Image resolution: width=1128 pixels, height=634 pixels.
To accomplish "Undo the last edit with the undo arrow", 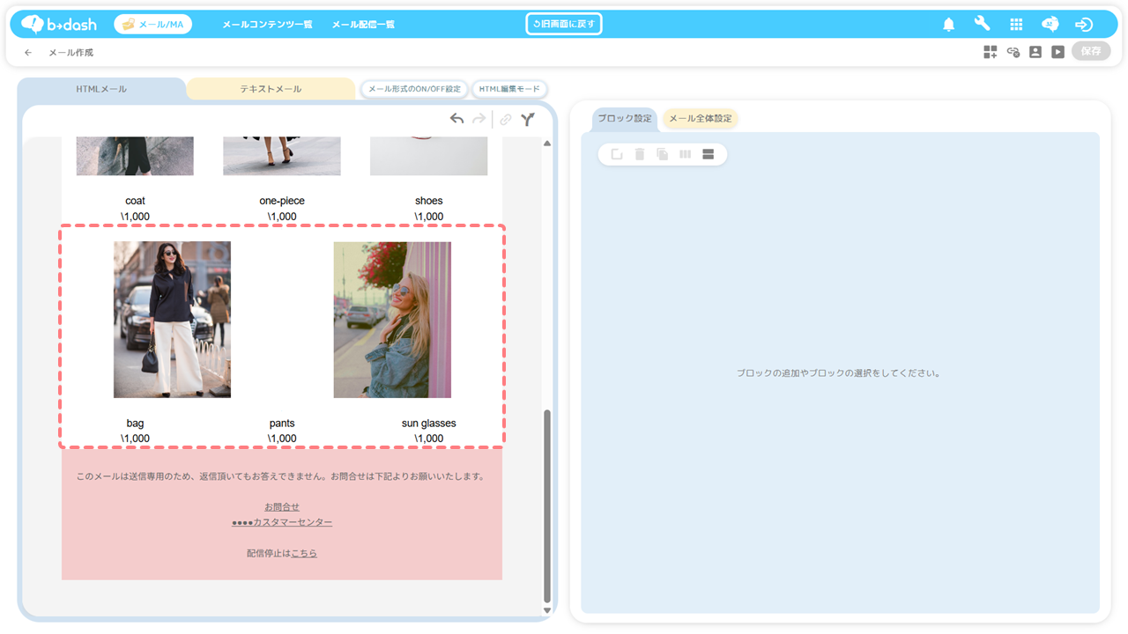I will click(456, 119).
